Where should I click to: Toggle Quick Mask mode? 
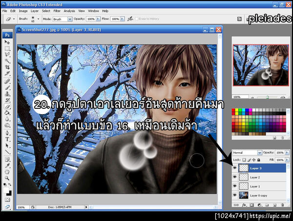coord(7,200)
